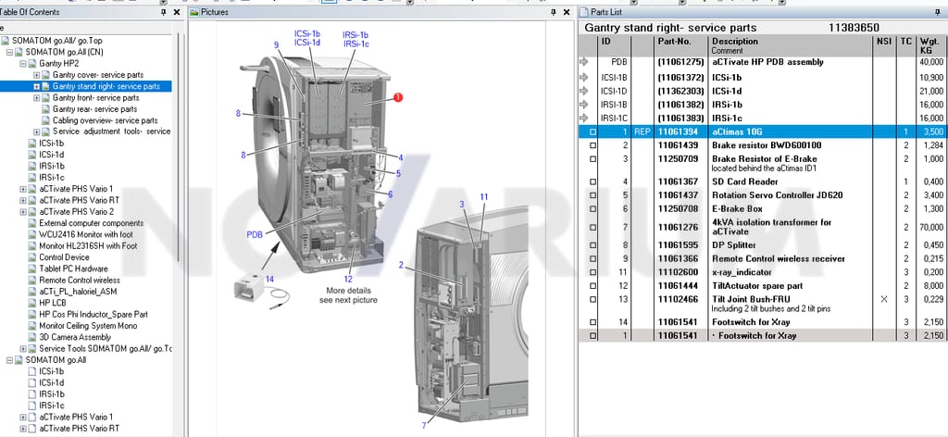948x437 pixels.
Task: Select the Monitor Ceiling System Mono entry
Action: [x=88, y=326]
